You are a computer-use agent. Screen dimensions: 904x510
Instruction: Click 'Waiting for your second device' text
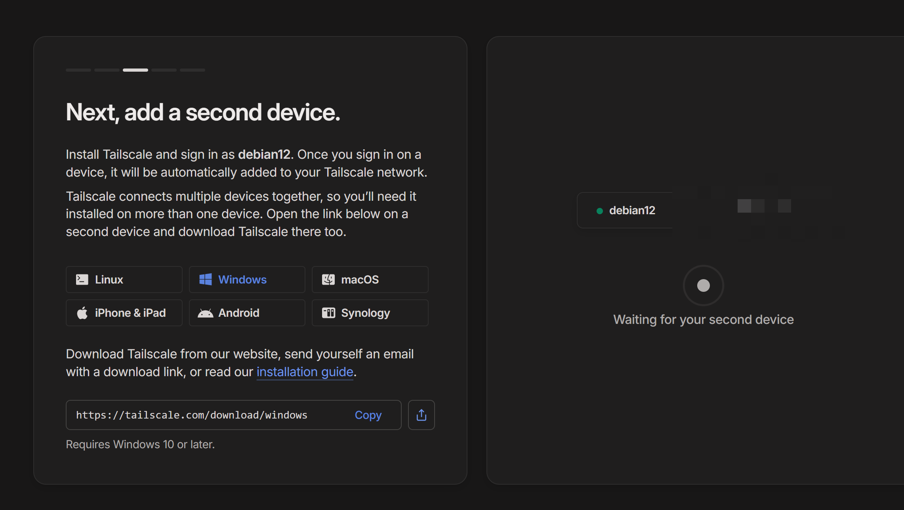[x=704, y=320]
